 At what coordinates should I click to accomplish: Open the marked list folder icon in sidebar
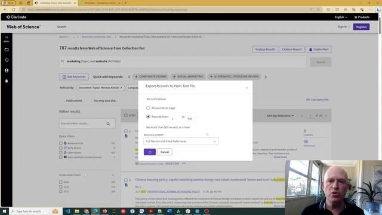pyautogui.click(x=7, y=50)
